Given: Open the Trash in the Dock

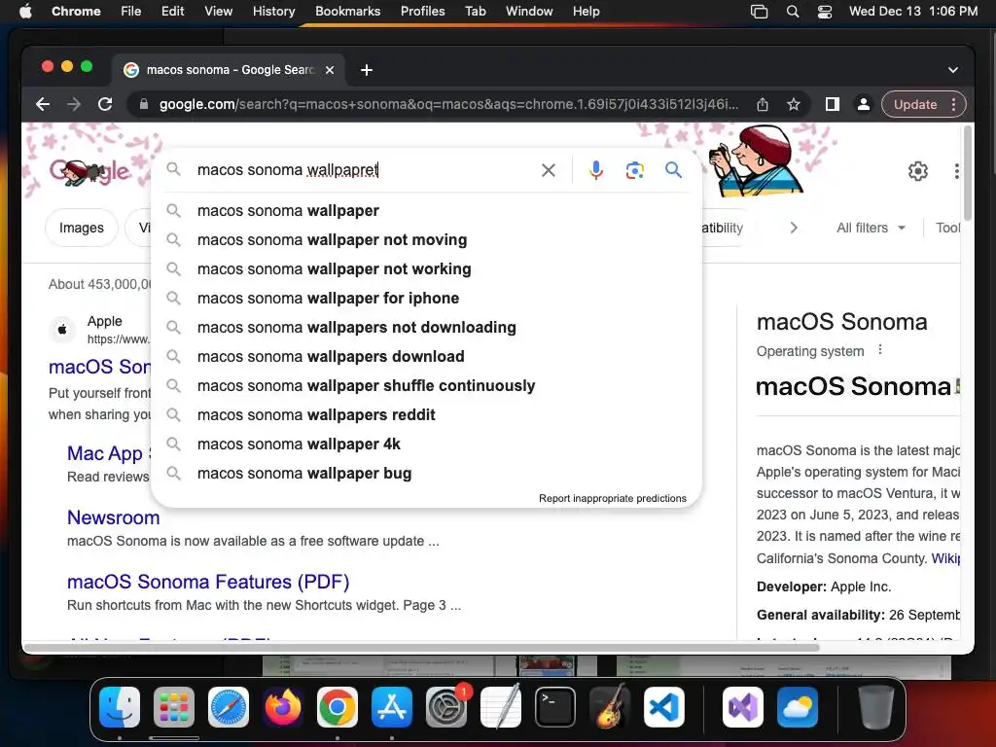Looking at the screenshot, I should pos(876,707).
